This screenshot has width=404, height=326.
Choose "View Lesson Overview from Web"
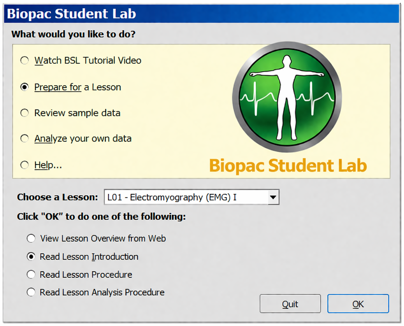click(31, 239)
